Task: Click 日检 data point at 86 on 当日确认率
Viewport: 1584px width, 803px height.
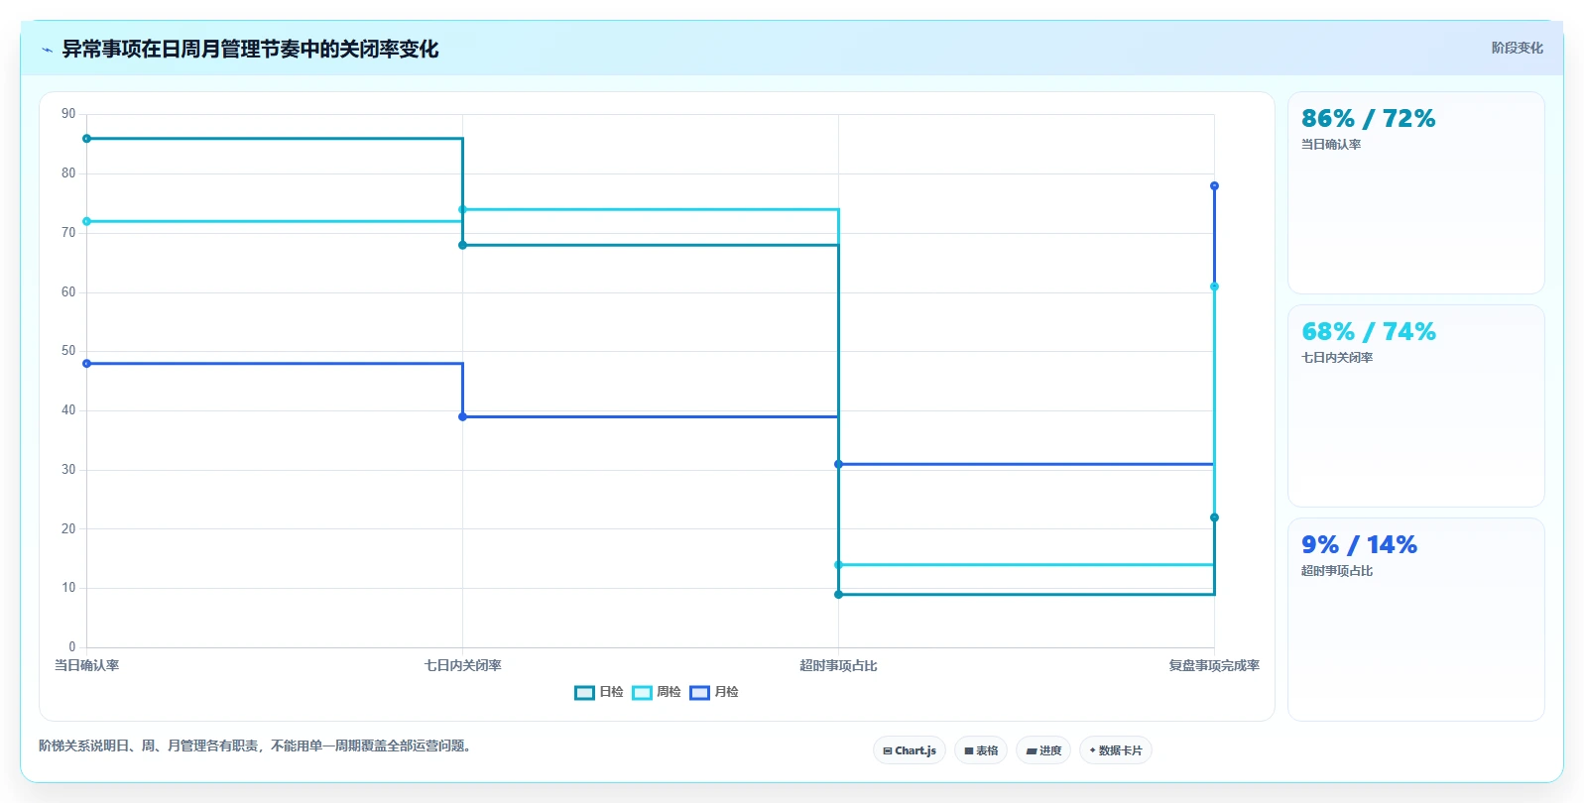Action: tap(87, 139)
